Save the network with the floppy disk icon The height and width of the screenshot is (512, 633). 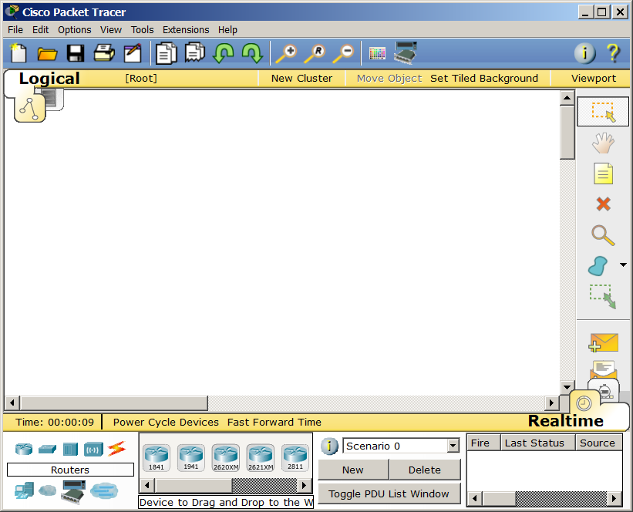(x=76, y=53)
